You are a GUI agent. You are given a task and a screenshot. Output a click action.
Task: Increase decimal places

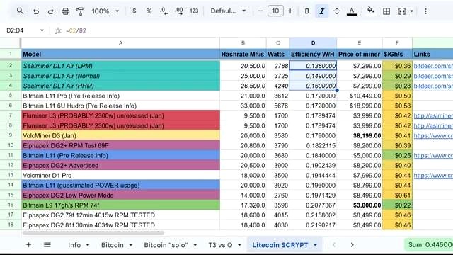click(179, 11)
